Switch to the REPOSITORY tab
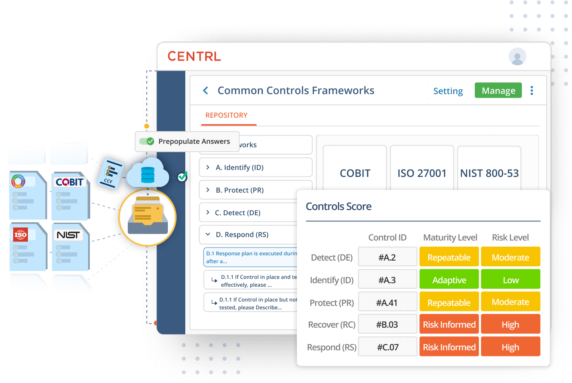572x383 pixels. (x=226, y=115)
